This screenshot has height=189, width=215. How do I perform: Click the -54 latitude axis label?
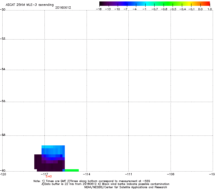[3, 69]
